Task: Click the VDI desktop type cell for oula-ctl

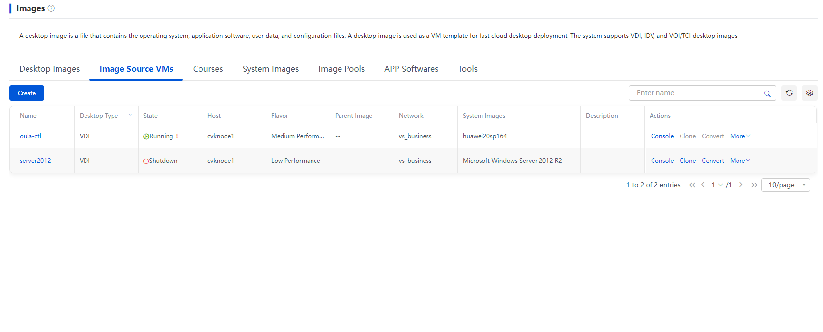Action: 85,136
